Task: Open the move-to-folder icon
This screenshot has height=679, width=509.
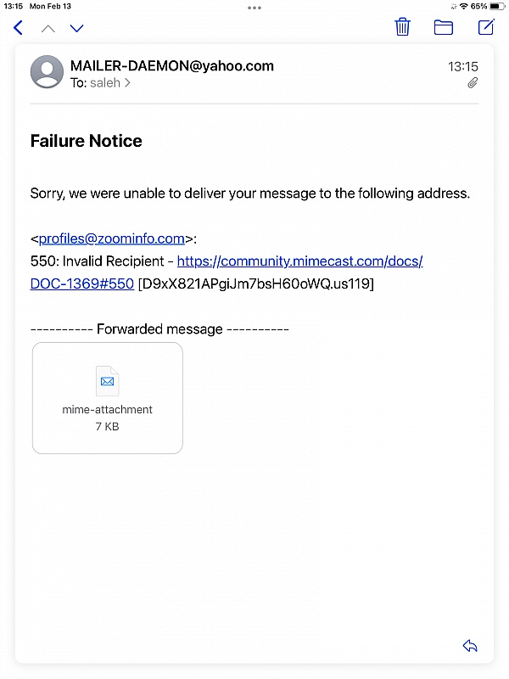Action: pyautogui.click(x=444, y=27)
